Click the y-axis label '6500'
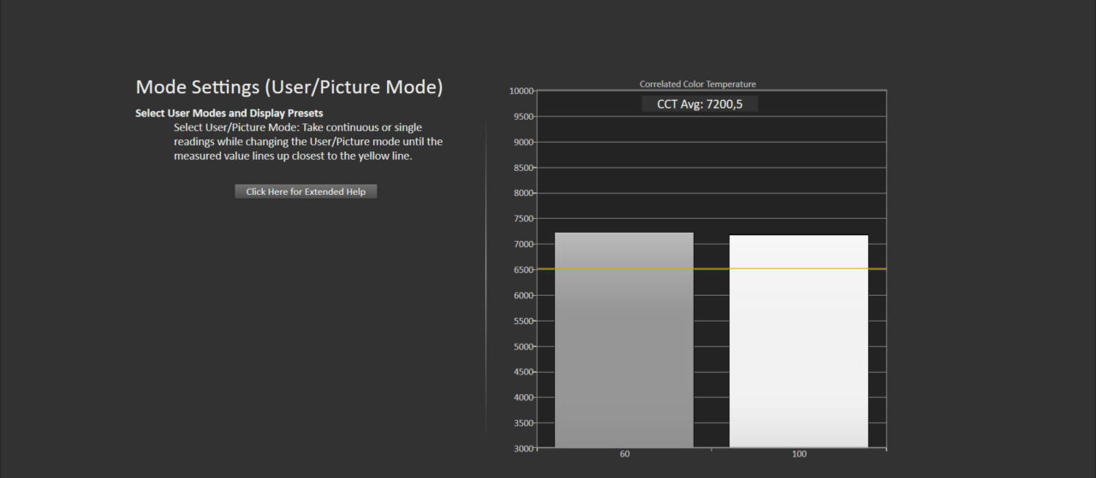Viewport: 1096px width, 478px height. tap(522, 269)
